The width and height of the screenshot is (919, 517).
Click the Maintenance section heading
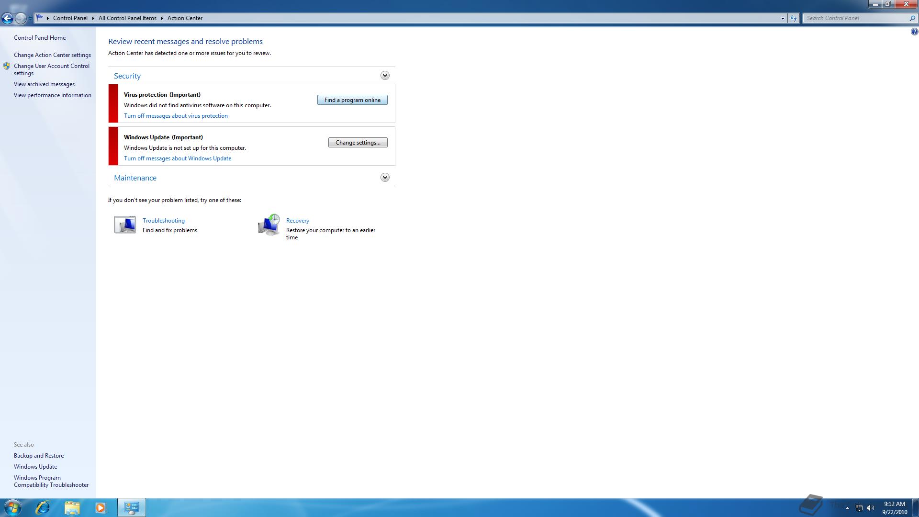click(x=135, y=178)
